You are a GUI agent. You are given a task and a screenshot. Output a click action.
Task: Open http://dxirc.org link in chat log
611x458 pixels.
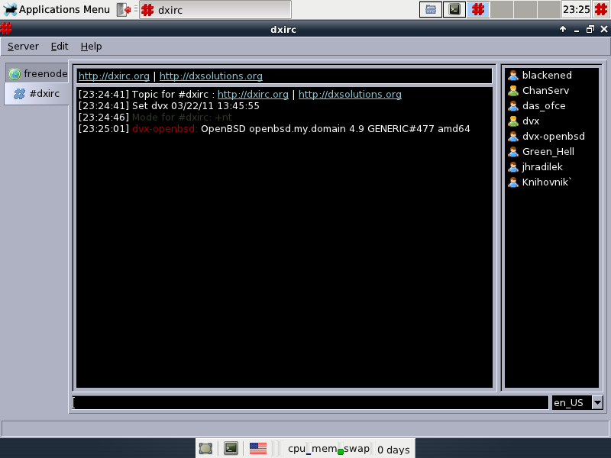pos(253,94)
